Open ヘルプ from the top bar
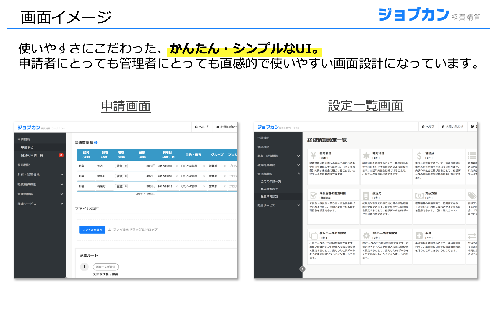The width and height of the screenshot is (490, 313). [x=202, y=127]
